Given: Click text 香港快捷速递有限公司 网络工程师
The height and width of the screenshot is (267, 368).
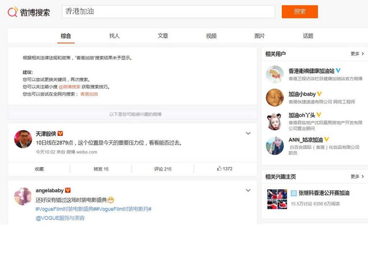Looking at the screenshot, I should point(322,102).
